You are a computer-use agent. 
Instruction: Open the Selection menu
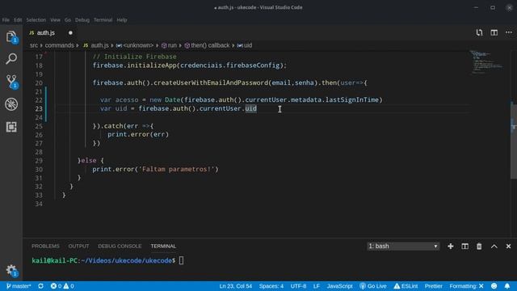click(x=36, y=19)
